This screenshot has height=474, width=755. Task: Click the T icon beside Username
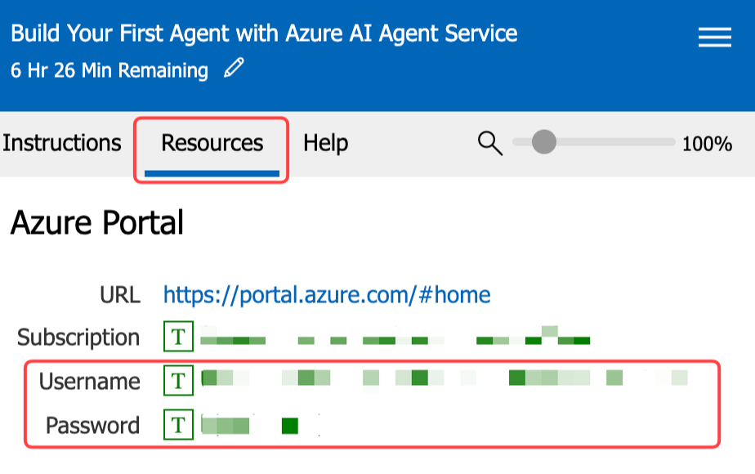pos(177,381)
